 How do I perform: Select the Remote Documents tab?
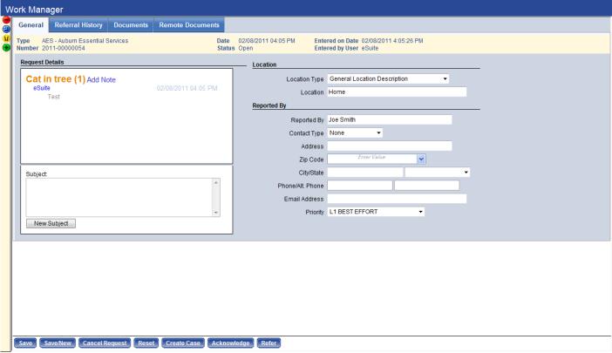pos(188,24)
